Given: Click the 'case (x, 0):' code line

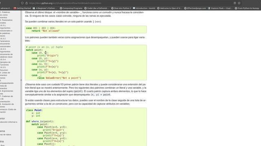Looking at the screenshot, I should pyautogui.click(x=40, y=64).
